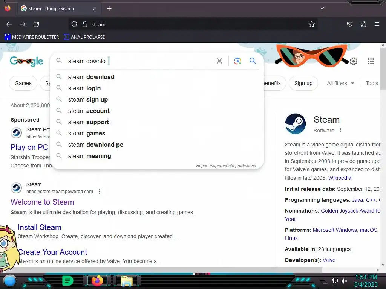Search by image with the camera icon
The width and height of the screenshot is (386, 289).
point(237,61)
